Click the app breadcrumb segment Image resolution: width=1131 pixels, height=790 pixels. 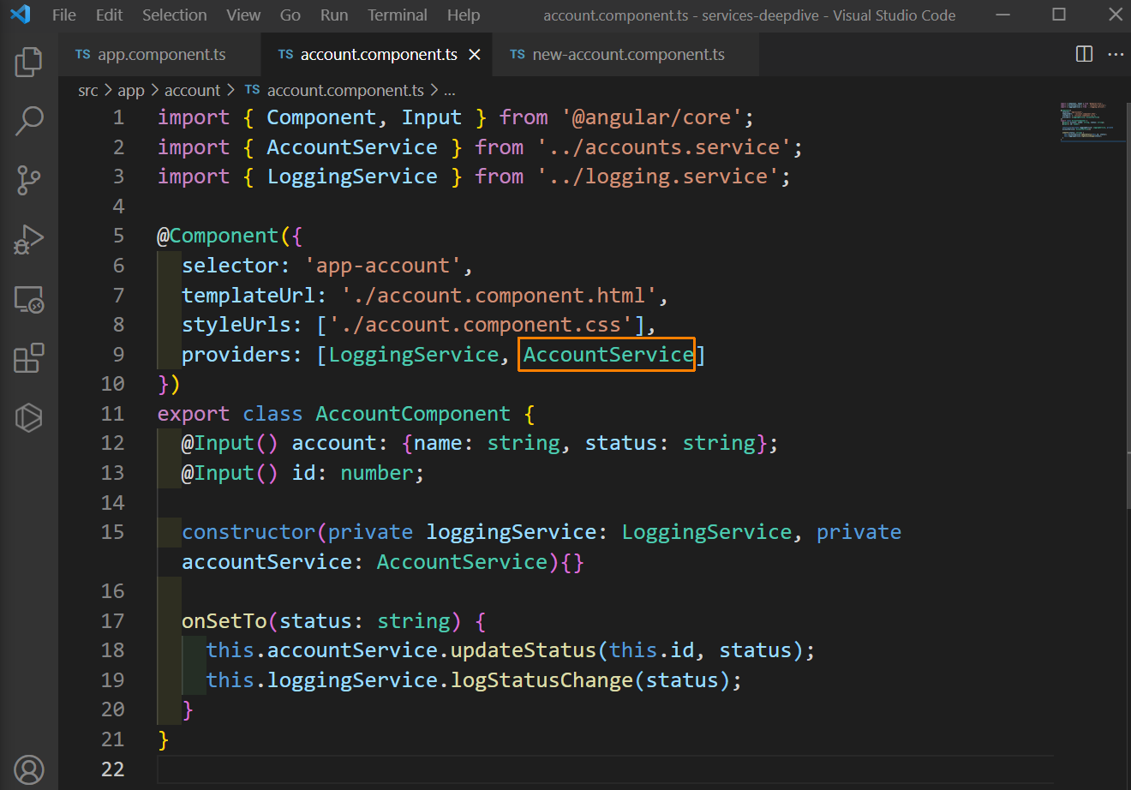coord(131,90)
